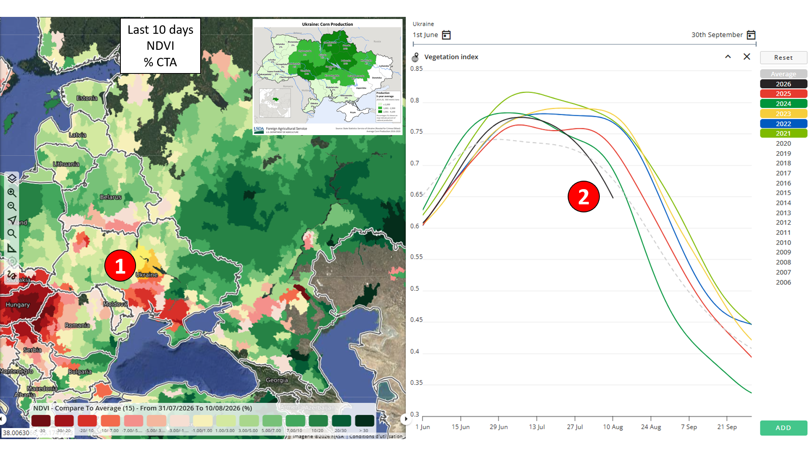Enable the 2019 series
Image resolution: width=811 pixels, height=456 pixels.
click(784, 153)
